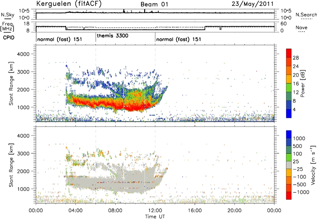Click the "04:00" time axis tick
Viewport: 317px width, 219px height.
point(75,211)
